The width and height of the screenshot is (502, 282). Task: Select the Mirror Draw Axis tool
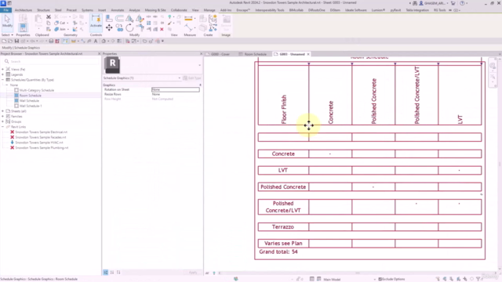[140, 18]
